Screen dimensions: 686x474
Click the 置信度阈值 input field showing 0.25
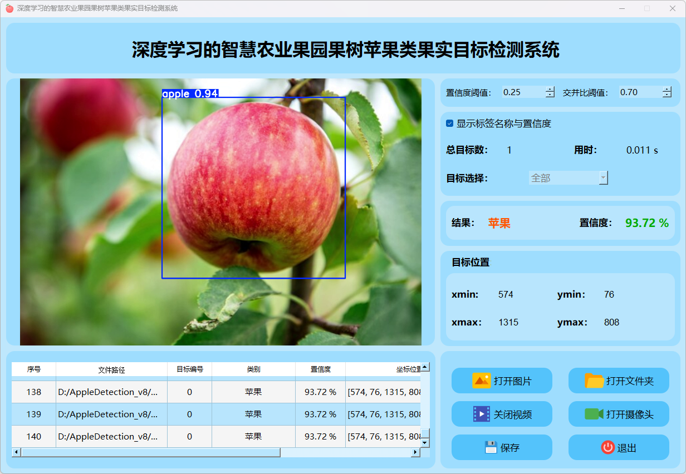coord(522,92)
